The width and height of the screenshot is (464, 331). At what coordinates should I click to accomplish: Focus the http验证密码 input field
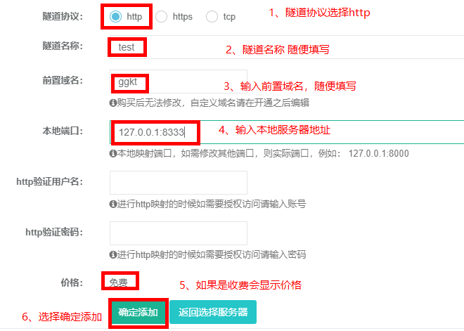coord(179,233)
